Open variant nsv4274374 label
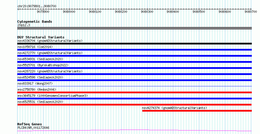 pos(174,108)
